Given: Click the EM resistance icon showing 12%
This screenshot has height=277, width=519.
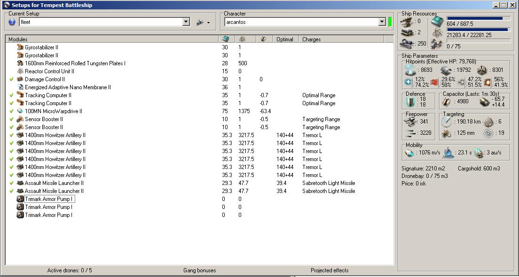Looking at the screenshot, I should tap(409, 82).
